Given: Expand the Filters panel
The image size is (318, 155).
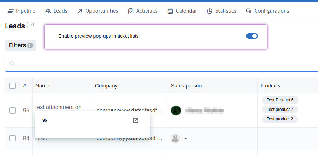Looking at the screenshot, I should click(x=20, y=45).
